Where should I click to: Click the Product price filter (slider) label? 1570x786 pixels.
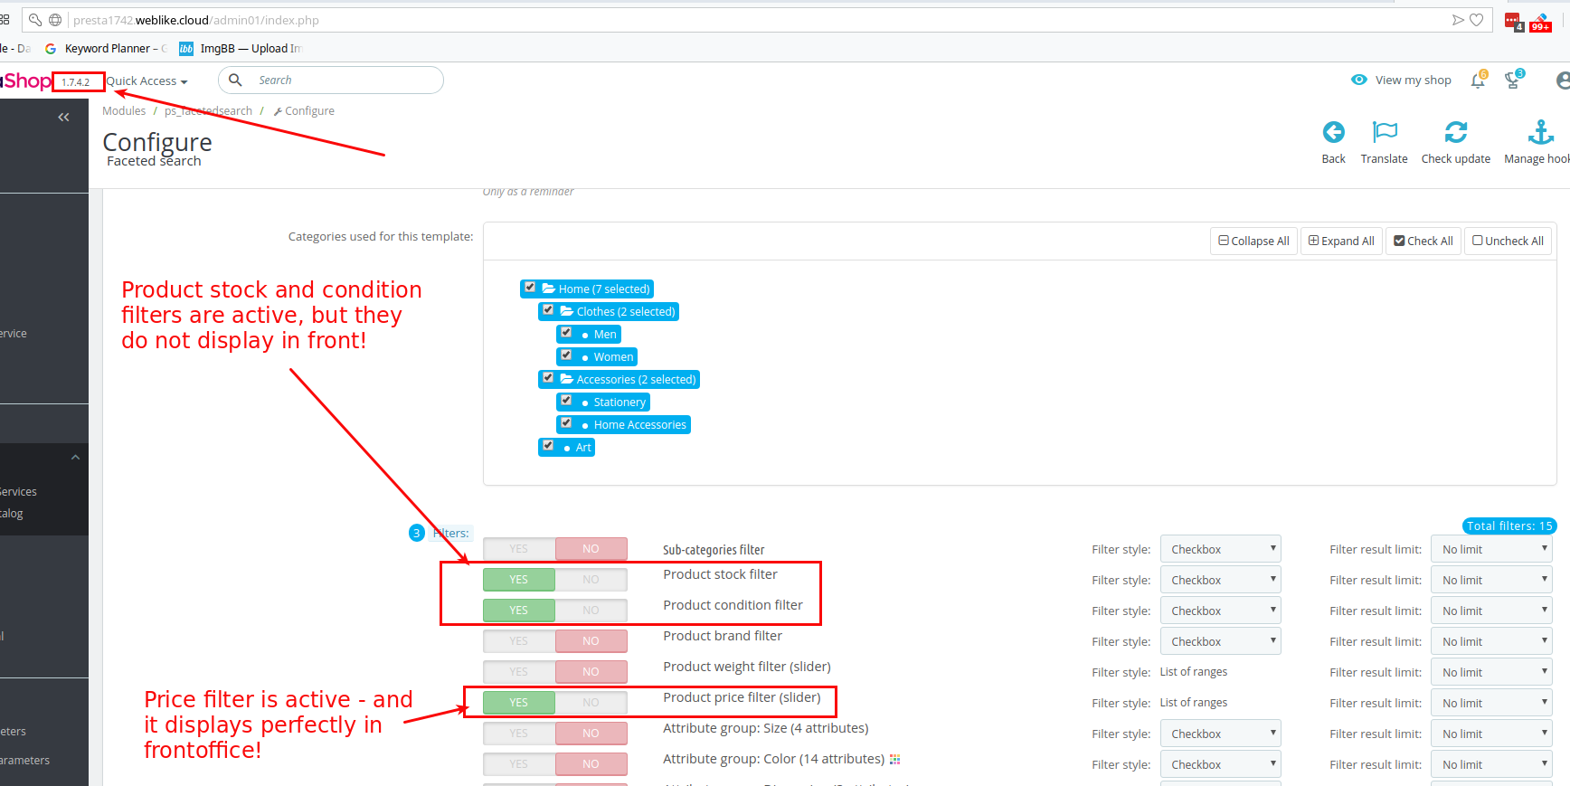(742, 697)
